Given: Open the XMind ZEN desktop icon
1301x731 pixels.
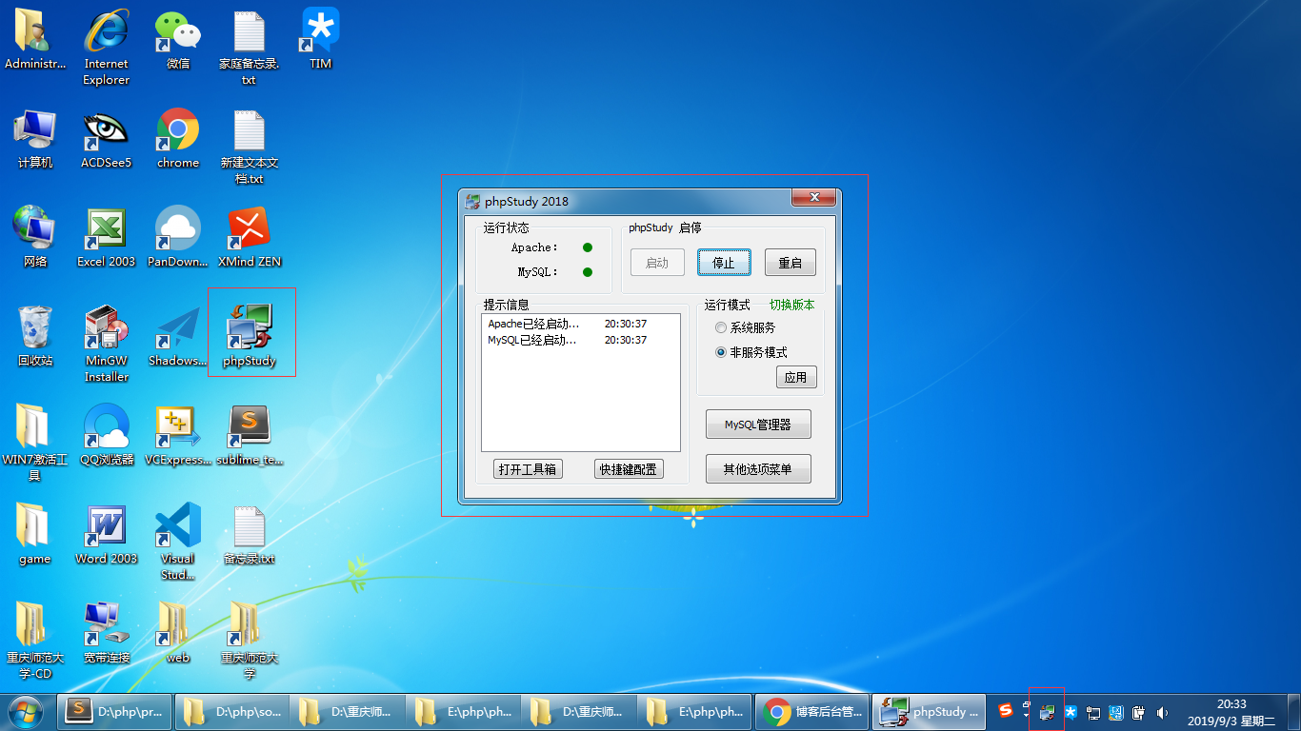Looking at the screenshot, I should [x=250, y=236].
